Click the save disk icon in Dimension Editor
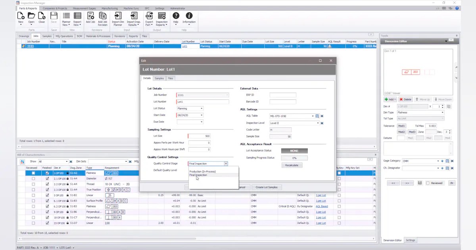Image resolution: width=476 pixels, height=250 pixels. [x=420, y=183]
